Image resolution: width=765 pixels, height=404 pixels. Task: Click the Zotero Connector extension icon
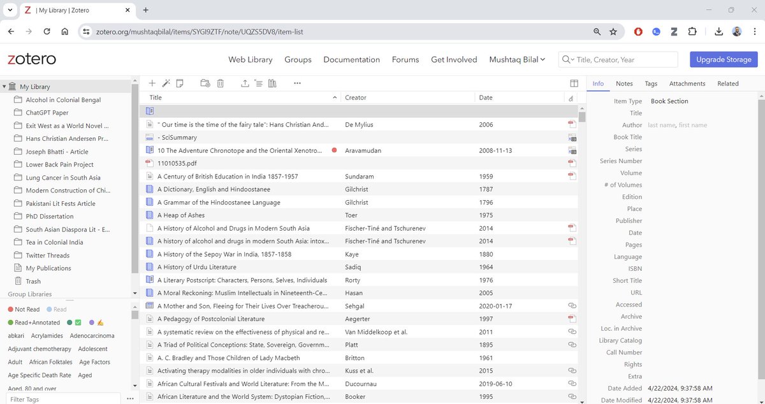(674, 31)
